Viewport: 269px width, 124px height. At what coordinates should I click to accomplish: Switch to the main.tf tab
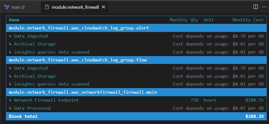click(x=21, y=7)
